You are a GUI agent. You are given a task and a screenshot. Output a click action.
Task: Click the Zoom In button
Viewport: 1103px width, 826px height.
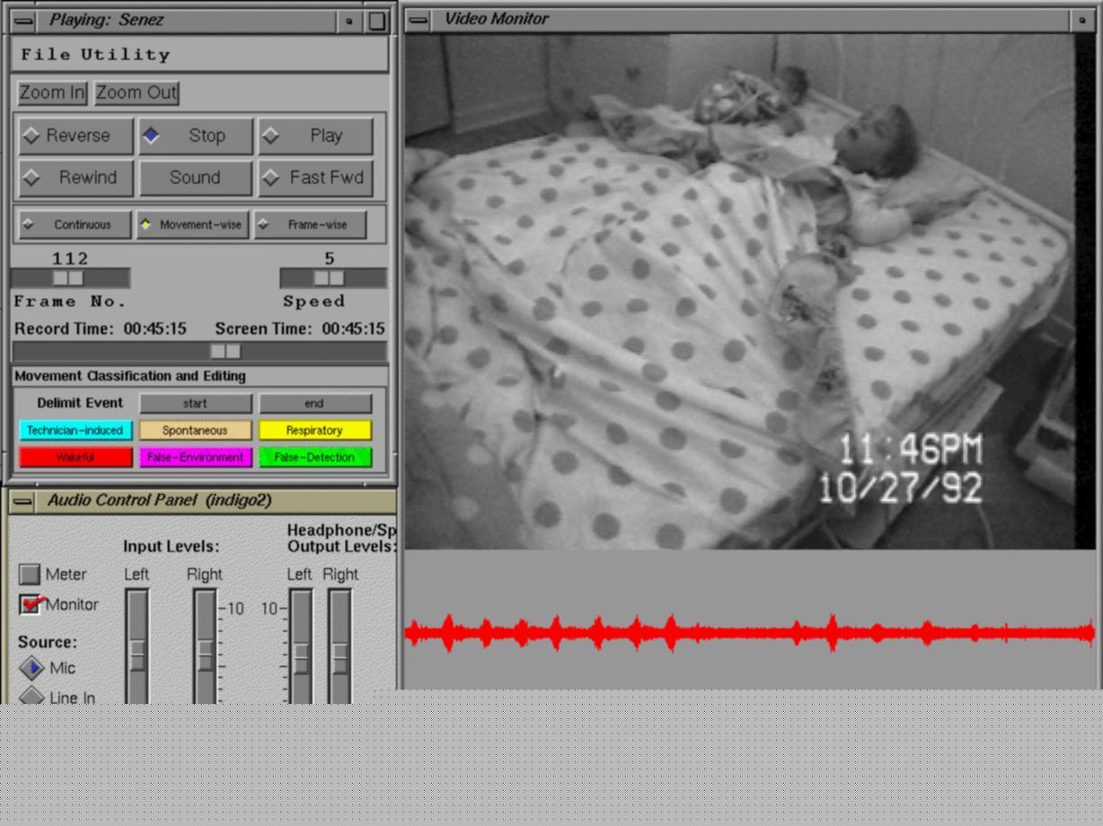tap(52, 92)
